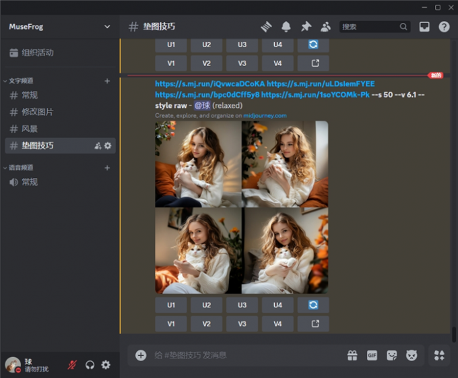The height and width of the screenshot is (378, 458).
Task: Add a channel to 语音频道
Action: [x=107, y=168]
